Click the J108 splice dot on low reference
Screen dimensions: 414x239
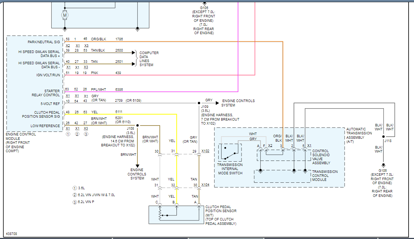coord(137,125)
